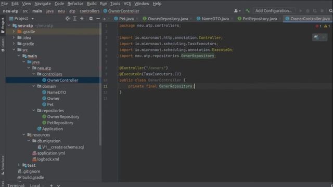The width and height of the screenshot is (333, 187).
Task: Open the Tools menu
Action: [115, 4]
